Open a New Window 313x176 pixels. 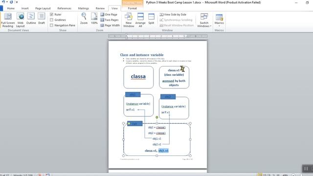(x=129, y=20)
